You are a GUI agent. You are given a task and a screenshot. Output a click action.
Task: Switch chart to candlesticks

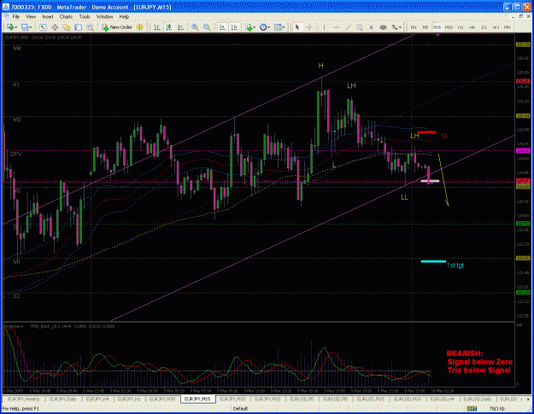point(169,27)
